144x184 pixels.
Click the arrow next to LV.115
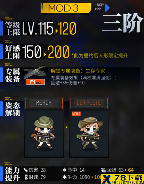57,31
